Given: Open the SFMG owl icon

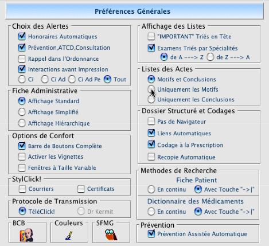Looking at the screenshot, I should (111, 235).
